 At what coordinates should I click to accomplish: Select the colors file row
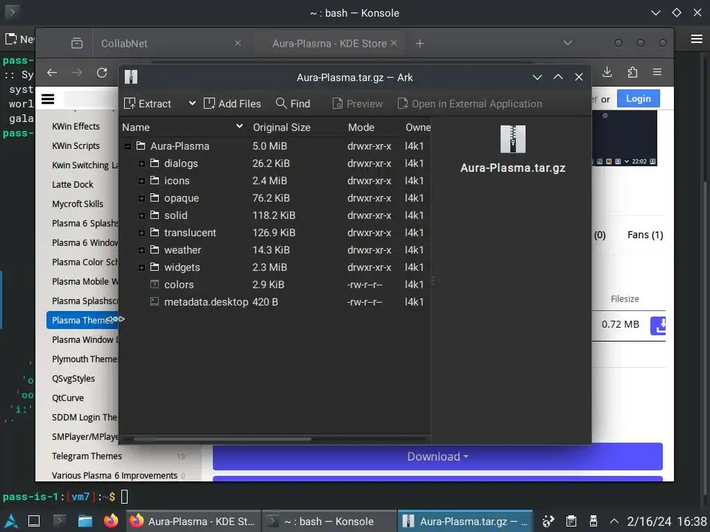(x=275, y=285)
